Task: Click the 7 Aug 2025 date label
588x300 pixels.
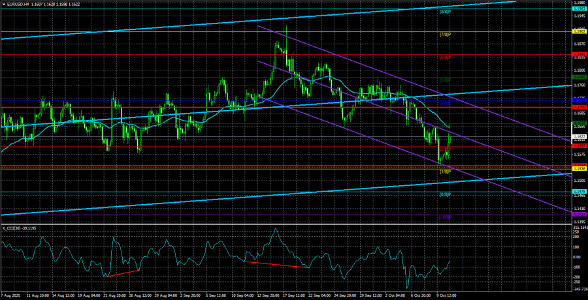Action: pyautogui.click(x=13, y=295)
